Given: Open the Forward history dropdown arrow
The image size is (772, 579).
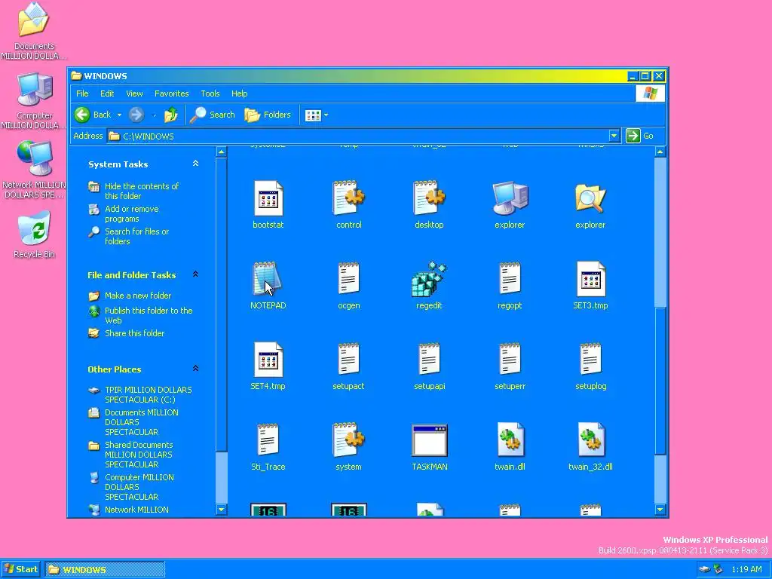Looking at the screenshot, I should pyautogui.click(x=154, y=115).
